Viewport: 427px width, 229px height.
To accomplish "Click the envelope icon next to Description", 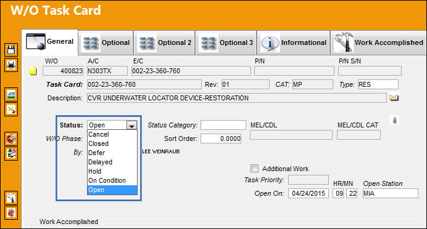I will point(394,97).
